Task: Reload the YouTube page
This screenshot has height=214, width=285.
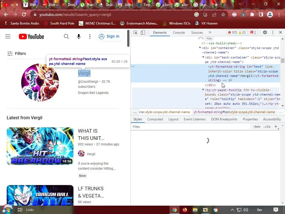Action: 24,14
